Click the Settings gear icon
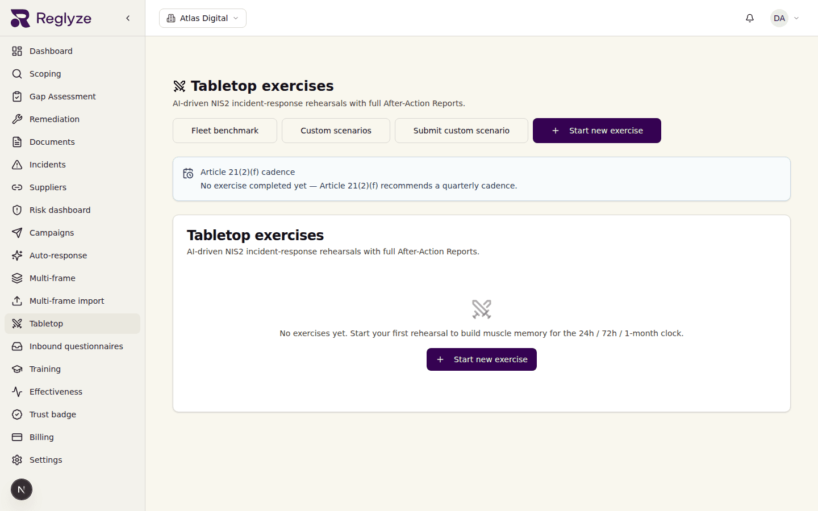This screenshot has width=818, height=511. click(x=17, y=460)
